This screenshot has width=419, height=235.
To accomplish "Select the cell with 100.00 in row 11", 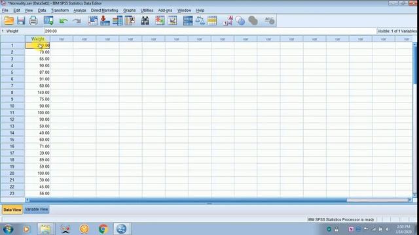I will [37, 113].
